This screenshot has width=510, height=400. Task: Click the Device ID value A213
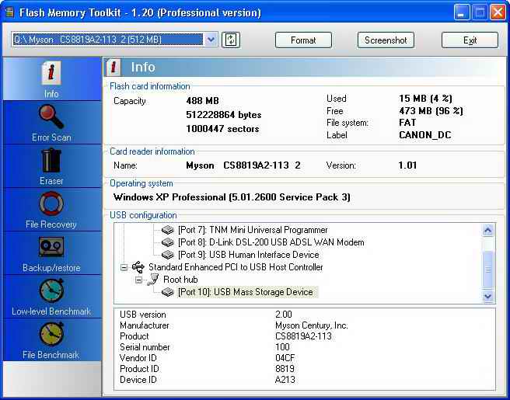[x=285, y=380]
